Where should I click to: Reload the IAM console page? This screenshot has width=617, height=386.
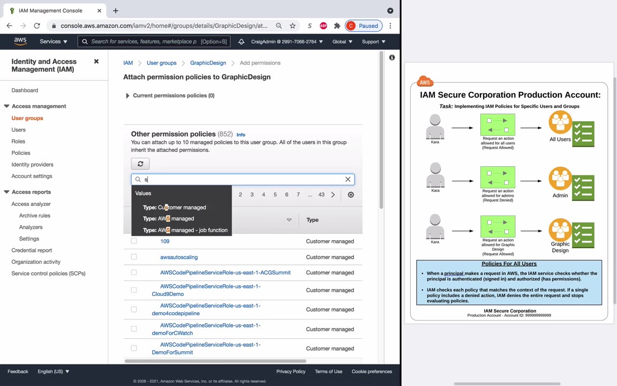coord(37,26)
